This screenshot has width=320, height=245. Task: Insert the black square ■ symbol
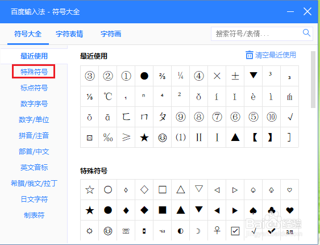[162, 210]
